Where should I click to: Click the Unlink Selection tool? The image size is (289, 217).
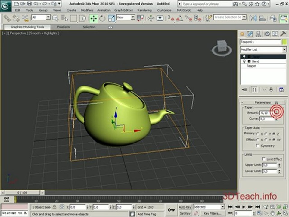pos(16,18)
